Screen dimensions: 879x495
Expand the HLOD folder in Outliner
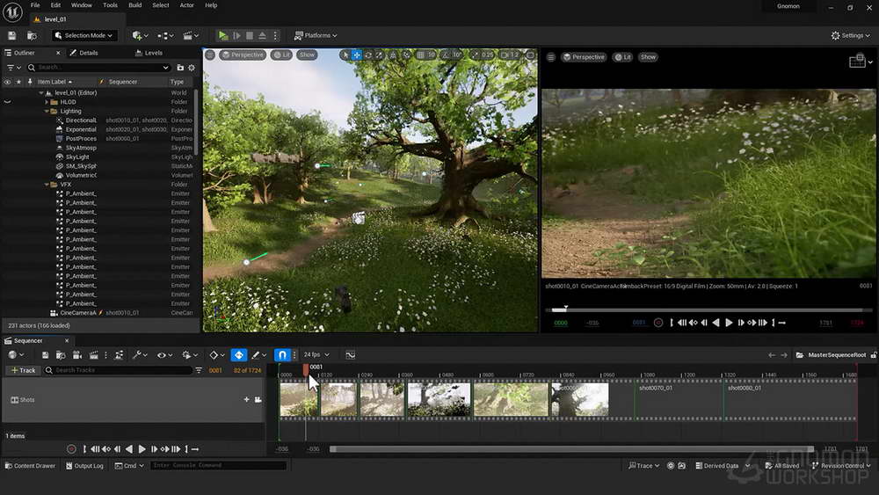tap(47, 102)
